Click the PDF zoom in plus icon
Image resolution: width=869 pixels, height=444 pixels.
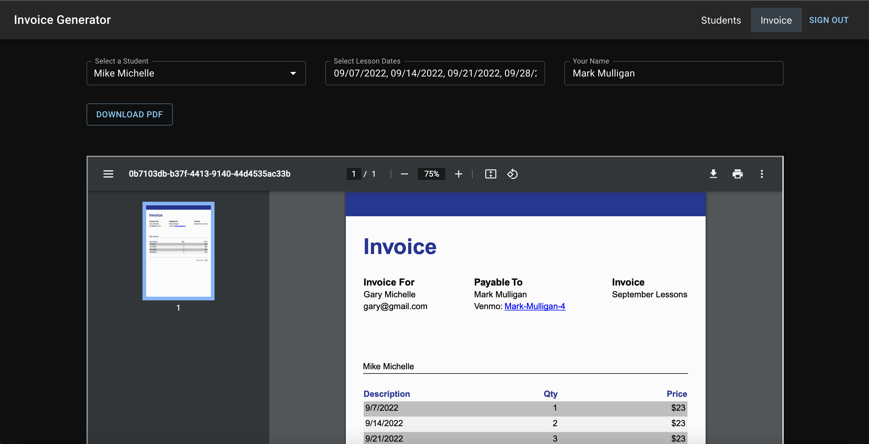(x=458, y=174)
